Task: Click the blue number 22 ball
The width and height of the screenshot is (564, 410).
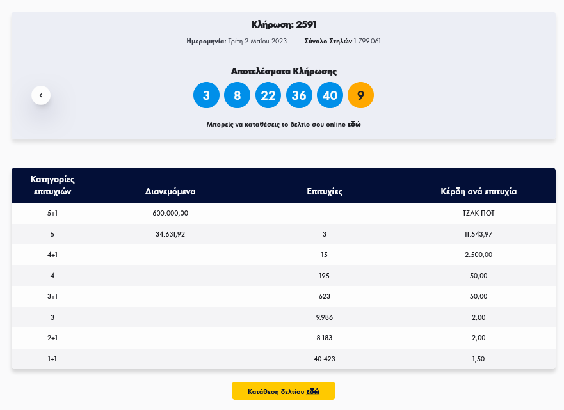Action: [268, 95]
